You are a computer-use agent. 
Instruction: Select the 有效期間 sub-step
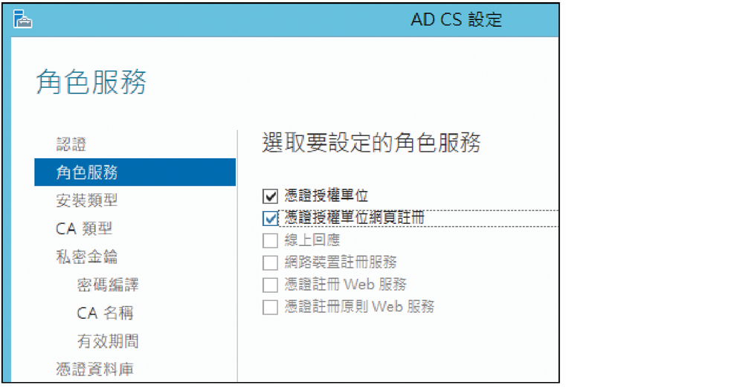point(108,340)
